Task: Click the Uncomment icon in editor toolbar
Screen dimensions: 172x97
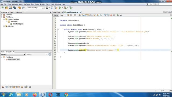Action: [121, 15]
